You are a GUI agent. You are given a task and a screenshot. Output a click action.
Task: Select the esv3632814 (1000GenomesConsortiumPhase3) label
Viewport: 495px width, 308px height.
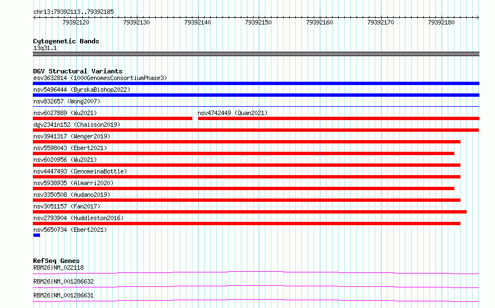pos(100,78)
